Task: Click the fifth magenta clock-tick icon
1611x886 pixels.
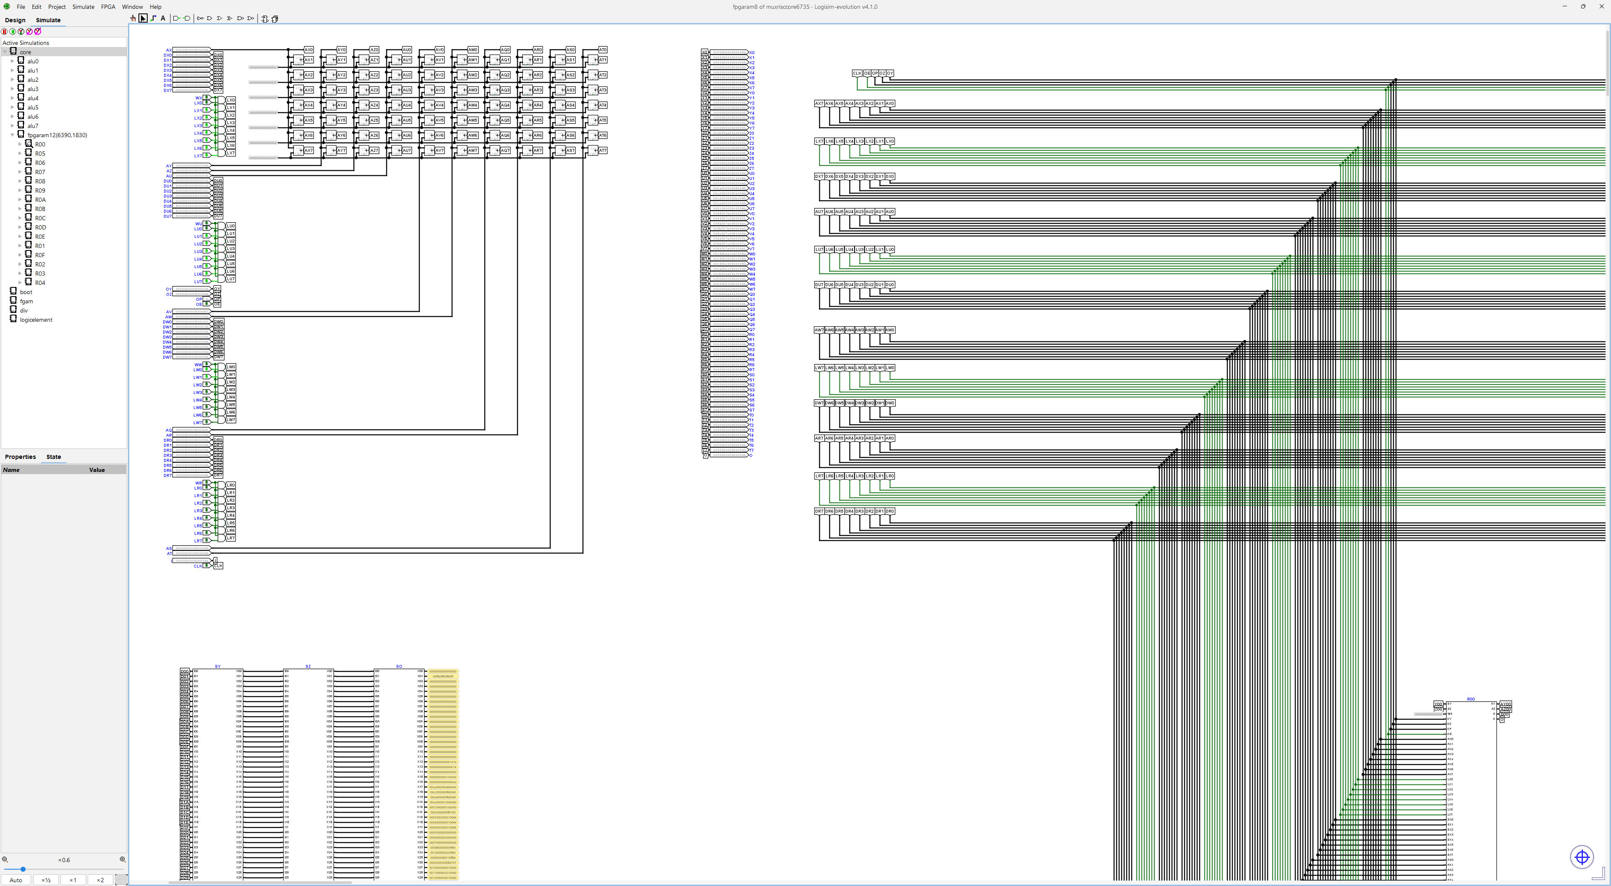Action: 37,31
